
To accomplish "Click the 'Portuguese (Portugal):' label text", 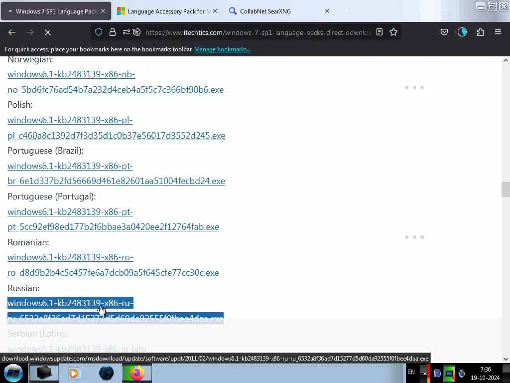I will [52, 196].
